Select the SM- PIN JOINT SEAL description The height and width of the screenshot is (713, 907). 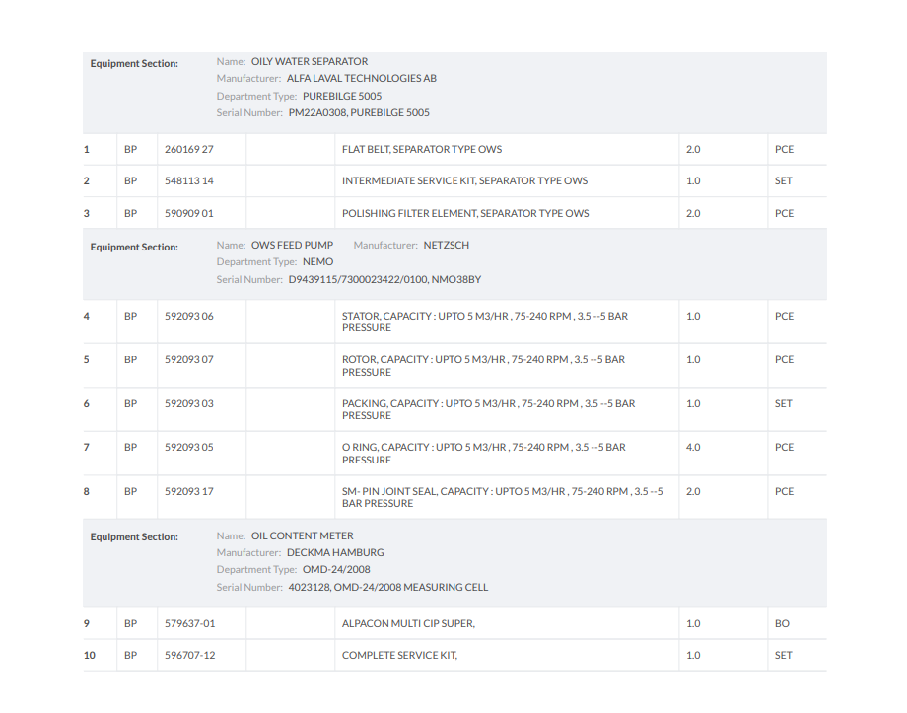click(x=502, y=497)
